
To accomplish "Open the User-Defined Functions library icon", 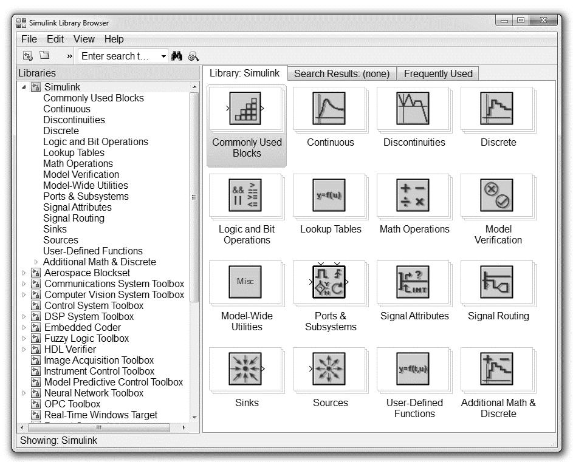I will click(413, 369).
